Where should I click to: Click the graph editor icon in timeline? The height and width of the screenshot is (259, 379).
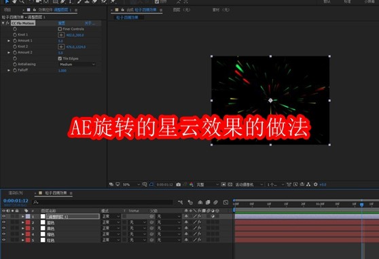pyautogui.click(x=225, y=202)
